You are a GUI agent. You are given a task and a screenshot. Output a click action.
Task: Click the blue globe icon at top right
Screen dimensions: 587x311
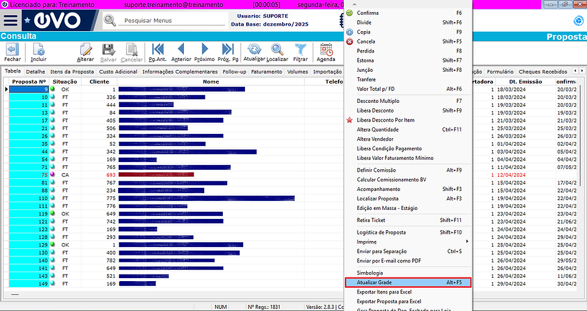coord(579,21)
